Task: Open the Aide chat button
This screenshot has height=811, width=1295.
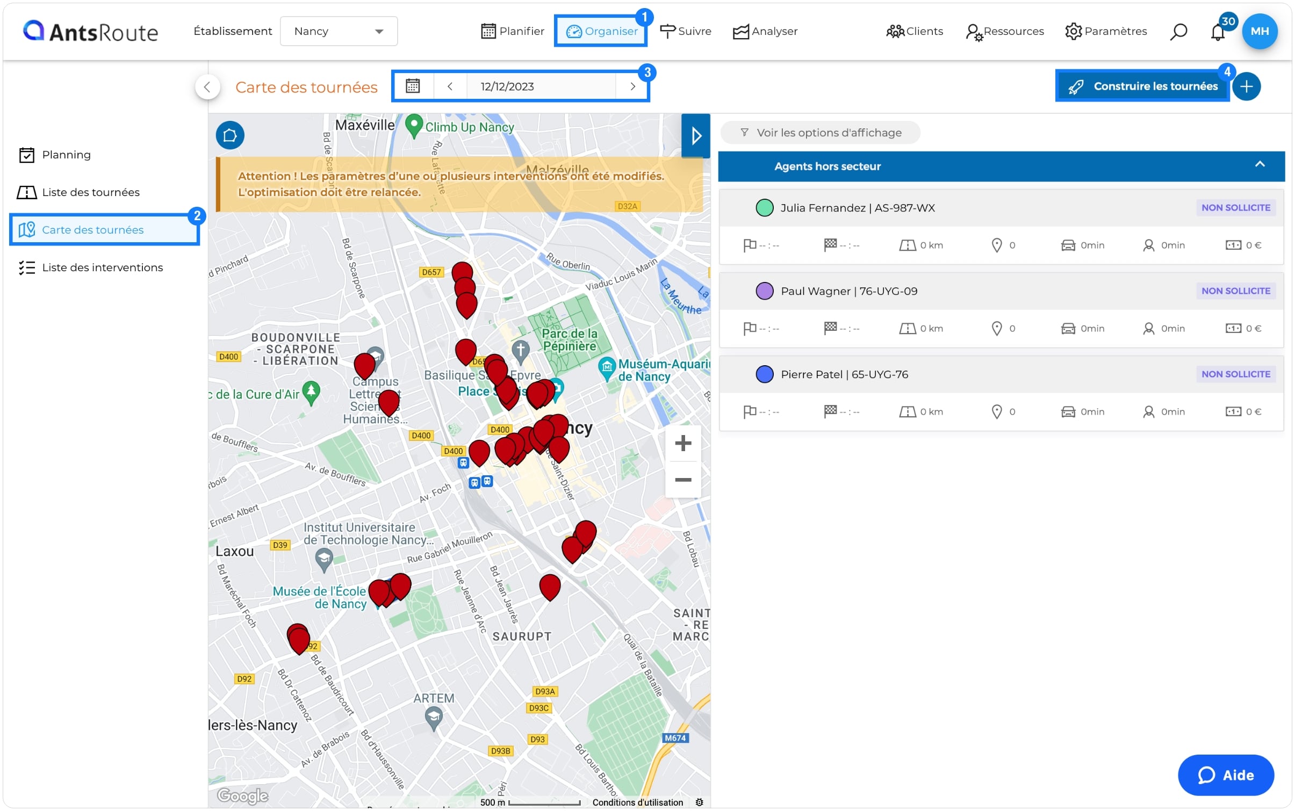Action: point(1225,775)
